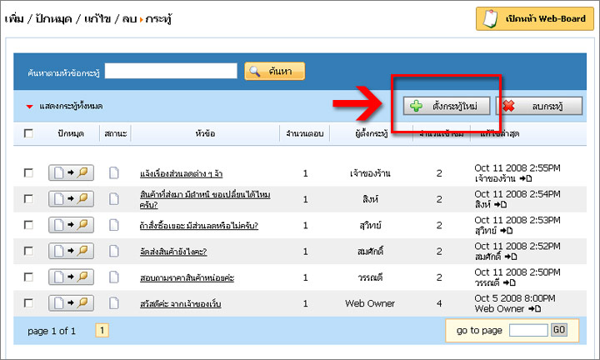This screenshot has height=360, width=600.
Task: Click status page icon in the สุวิทย์ row
Action: [x=114, y=225]
